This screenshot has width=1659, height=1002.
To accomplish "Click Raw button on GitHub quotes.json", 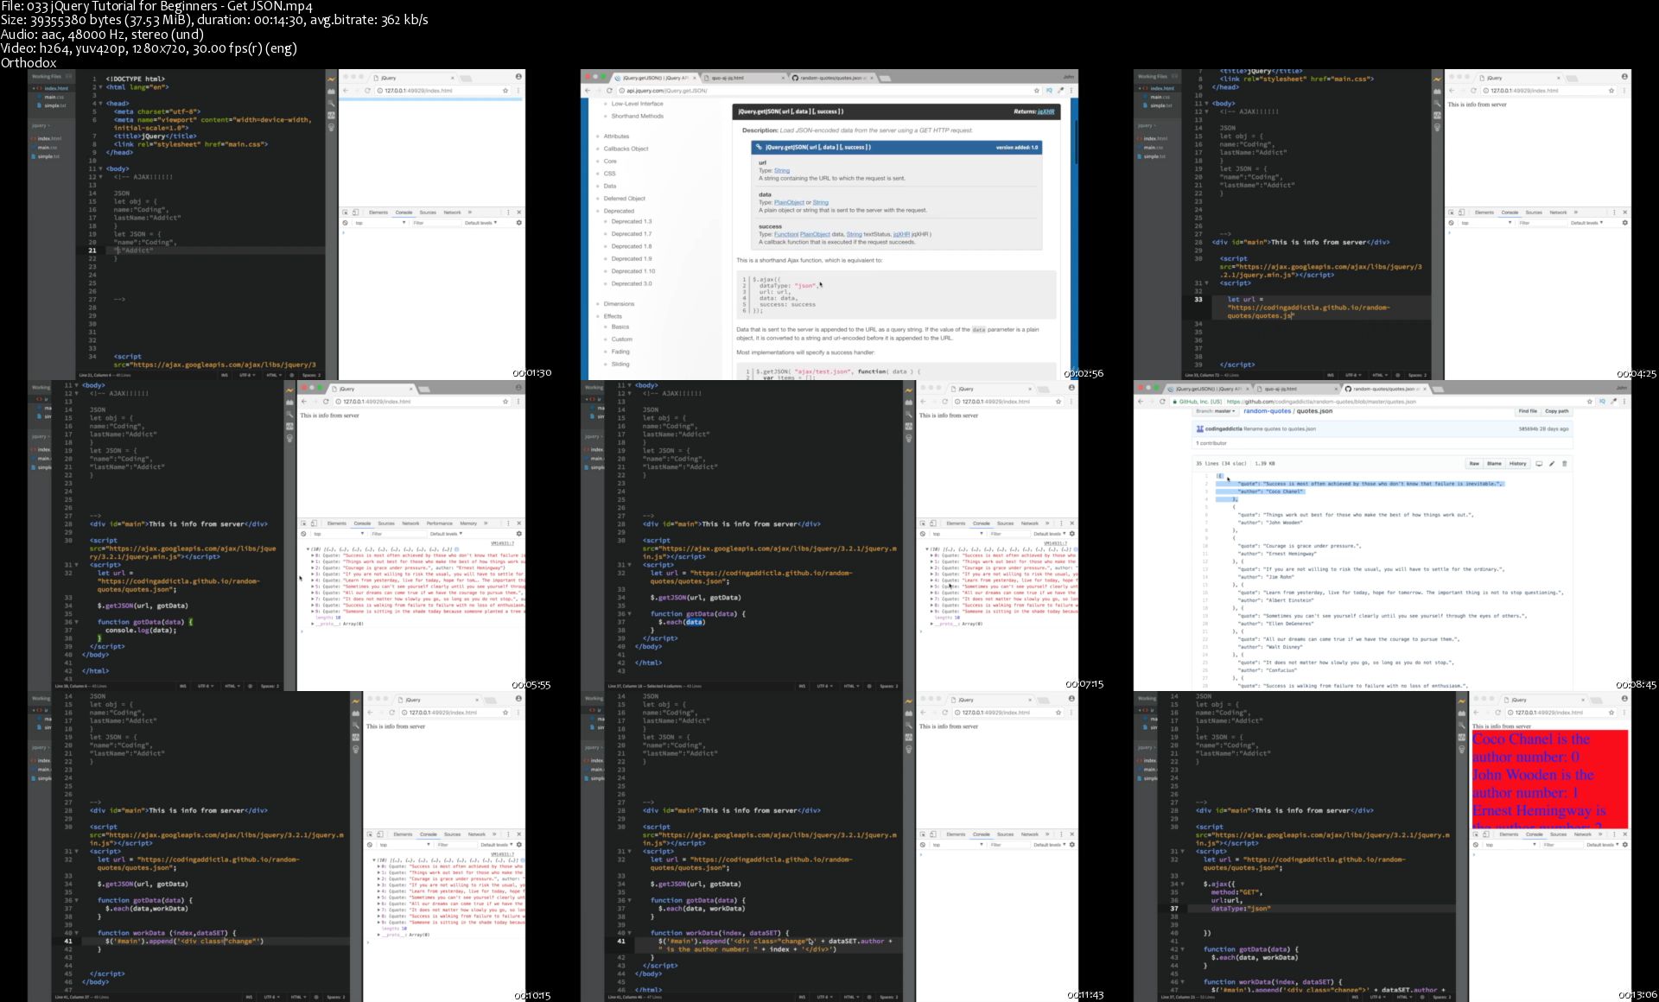I will [1474, 464].
